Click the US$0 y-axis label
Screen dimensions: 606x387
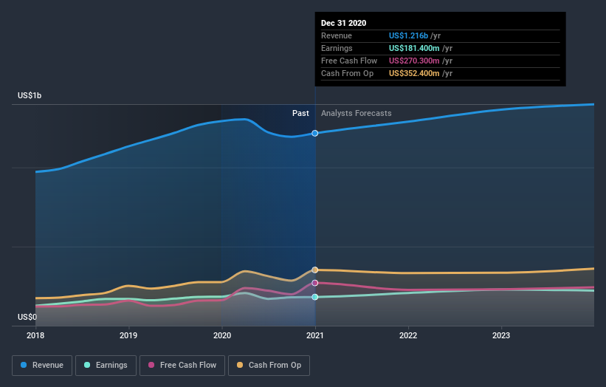27,317
